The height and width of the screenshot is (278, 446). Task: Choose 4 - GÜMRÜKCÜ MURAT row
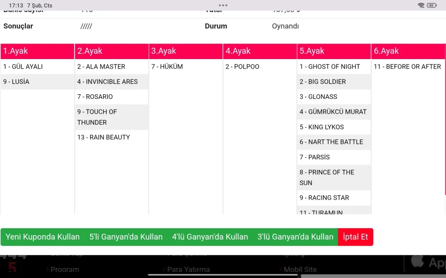click(333, 112)
